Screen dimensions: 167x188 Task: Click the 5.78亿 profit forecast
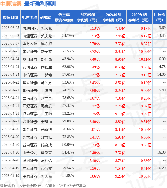click(95, 44)
